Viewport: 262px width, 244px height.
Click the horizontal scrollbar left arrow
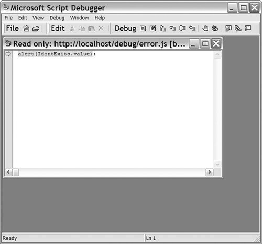pos(8,172)
